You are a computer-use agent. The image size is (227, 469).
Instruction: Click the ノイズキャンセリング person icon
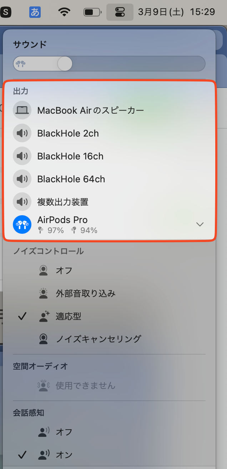44,339
